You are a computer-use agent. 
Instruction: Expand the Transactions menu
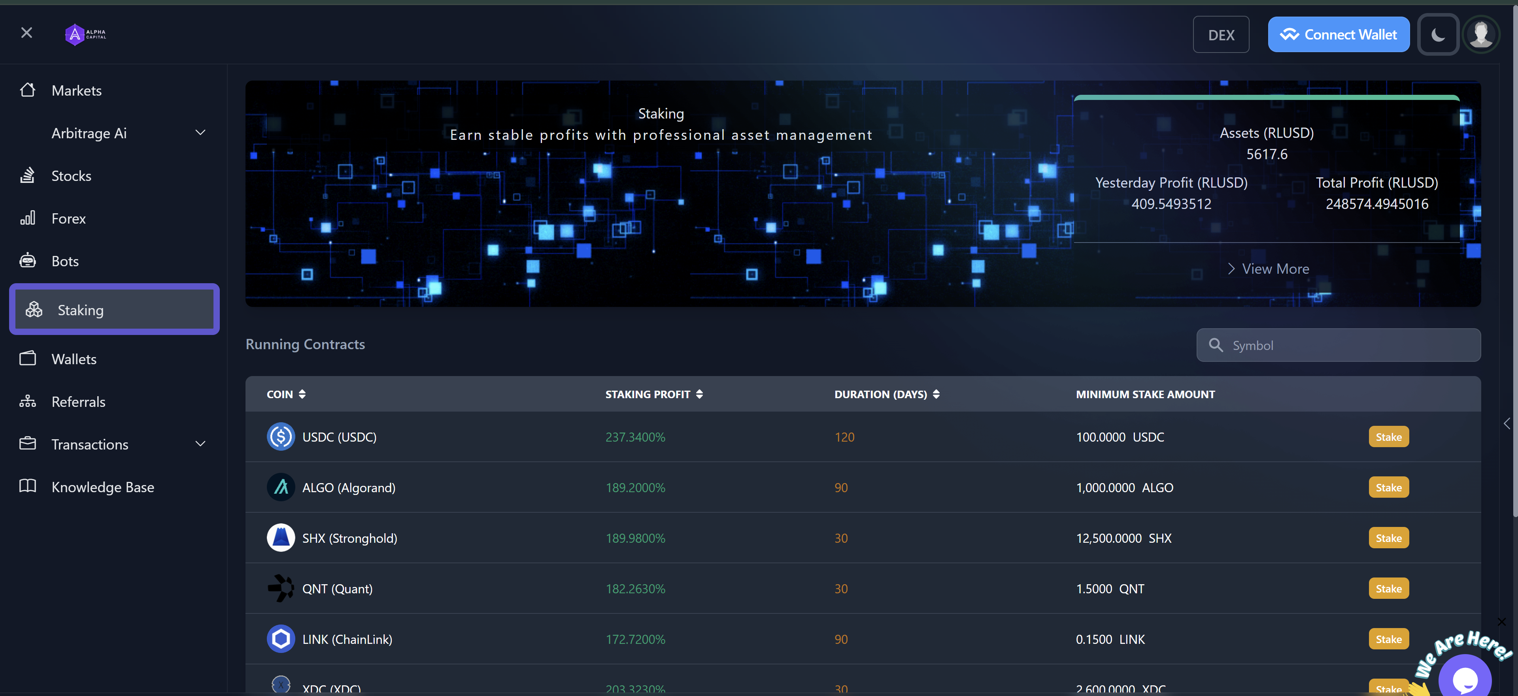pos(200,444)
